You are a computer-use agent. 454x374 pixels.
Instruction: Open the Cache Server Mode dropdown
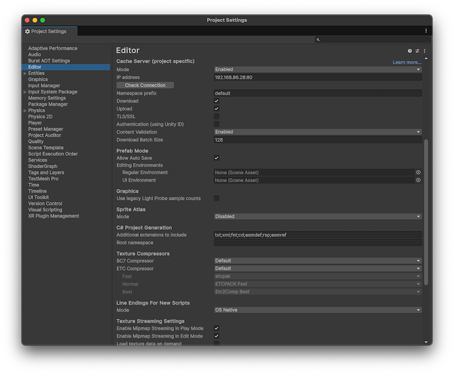tap(318, 69)
